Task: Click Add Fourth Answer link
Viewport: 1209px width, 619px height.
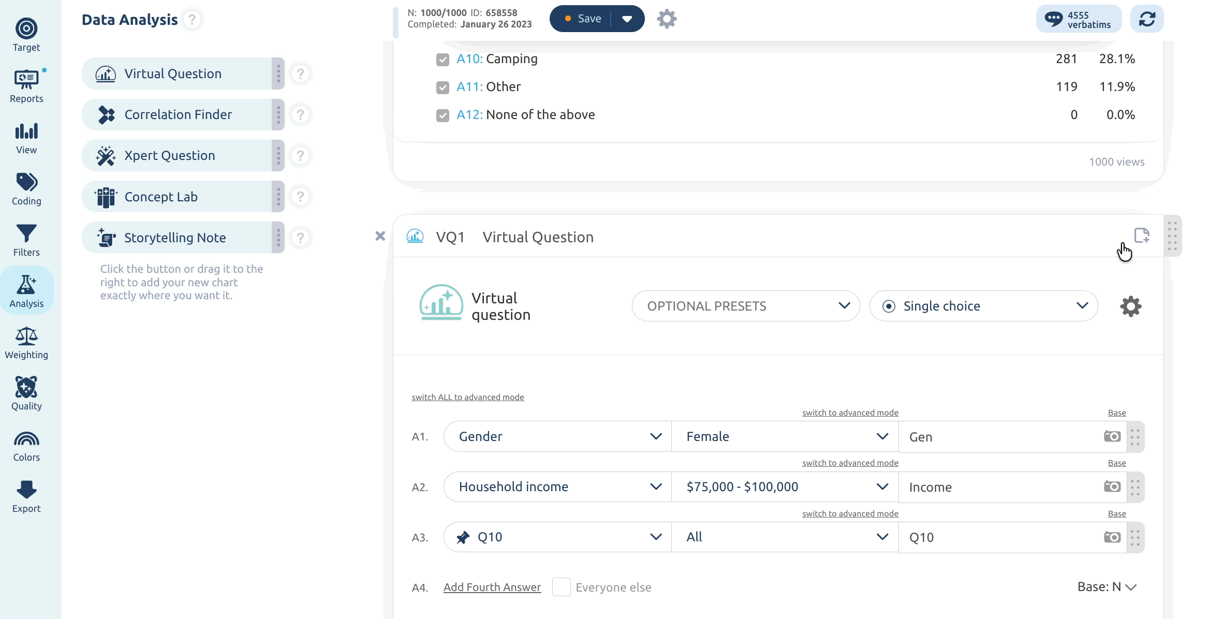Action: pos(492,587)
